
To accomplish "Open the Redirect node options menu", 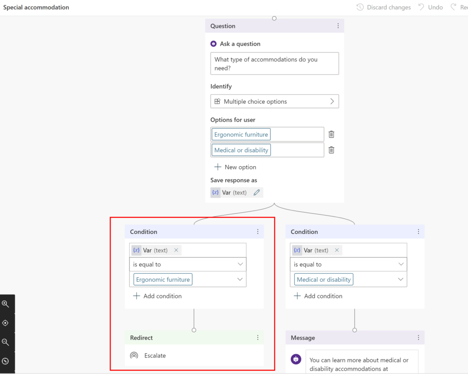I will 258,337.
